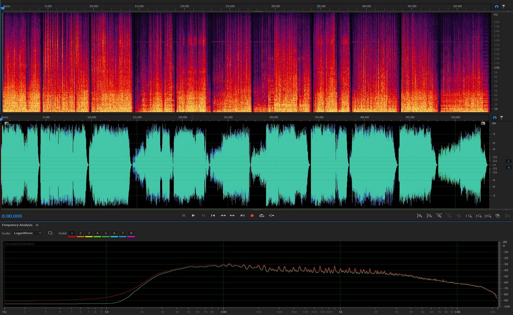The height and width of the screenshot is (315, 513).
Task: Click the Rewind button
Action: point(223,215)
